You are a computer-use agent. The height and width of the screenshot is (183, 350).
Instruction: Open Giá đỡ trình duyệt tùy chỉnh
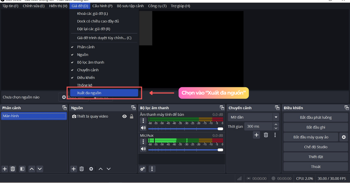point(105,38)
